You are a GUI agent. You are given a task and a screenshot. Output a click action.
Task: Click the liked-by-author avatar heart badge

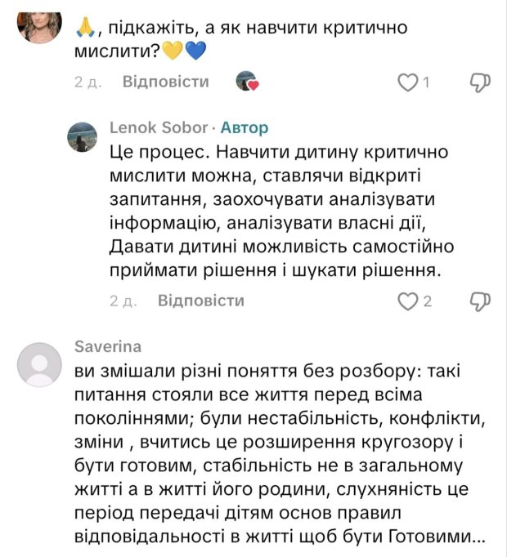coord(247,82)
